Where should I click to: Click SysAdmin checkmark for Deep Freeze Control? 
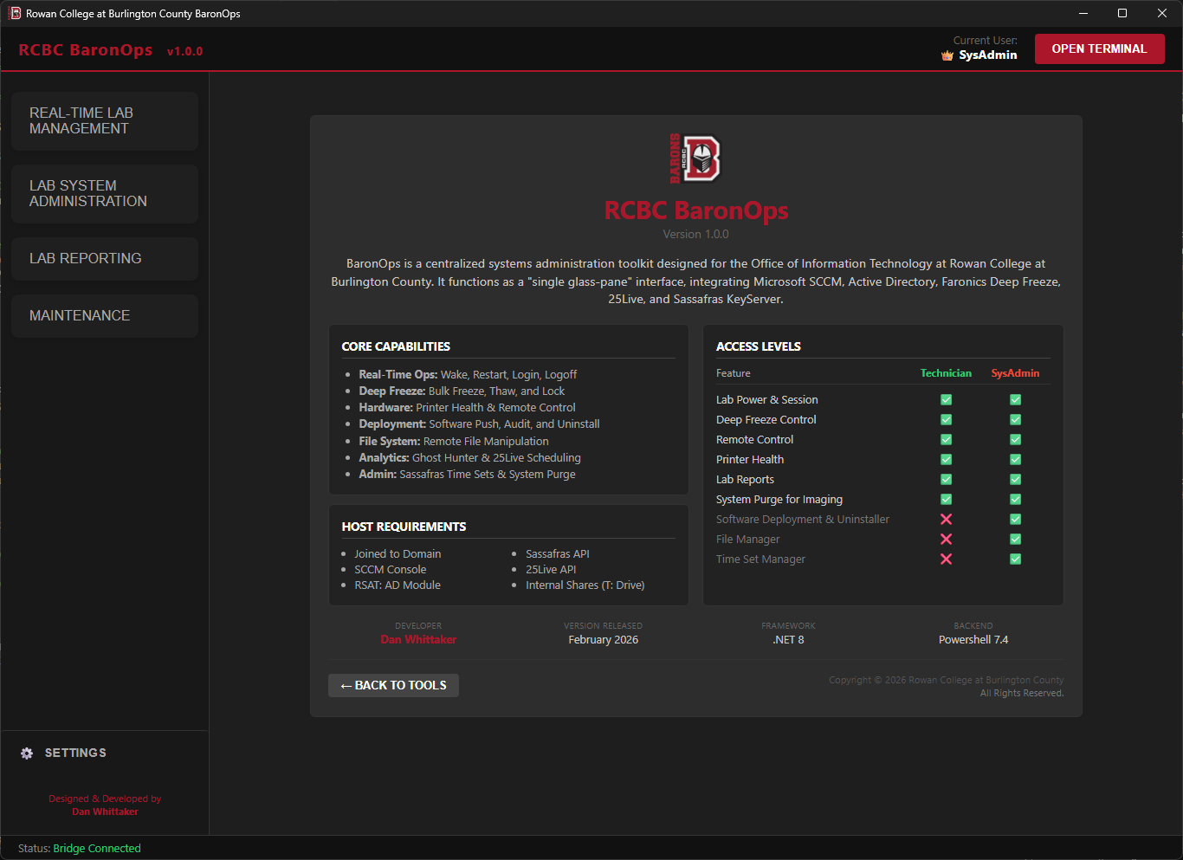pos(1015,420)
